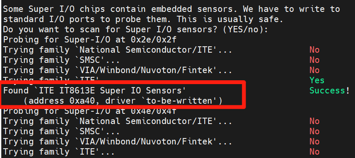The image size is (355, 158).
Task: Click second 'National Semiconductor/ITE' family line
Action: coord(117,121)
